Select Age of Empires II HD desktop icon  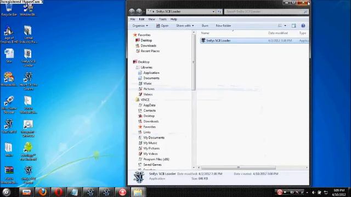click(x=9, y=34)
